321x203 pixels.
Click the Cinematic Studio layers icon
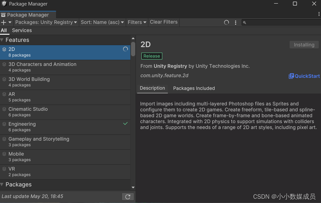(x=4, y=109)
